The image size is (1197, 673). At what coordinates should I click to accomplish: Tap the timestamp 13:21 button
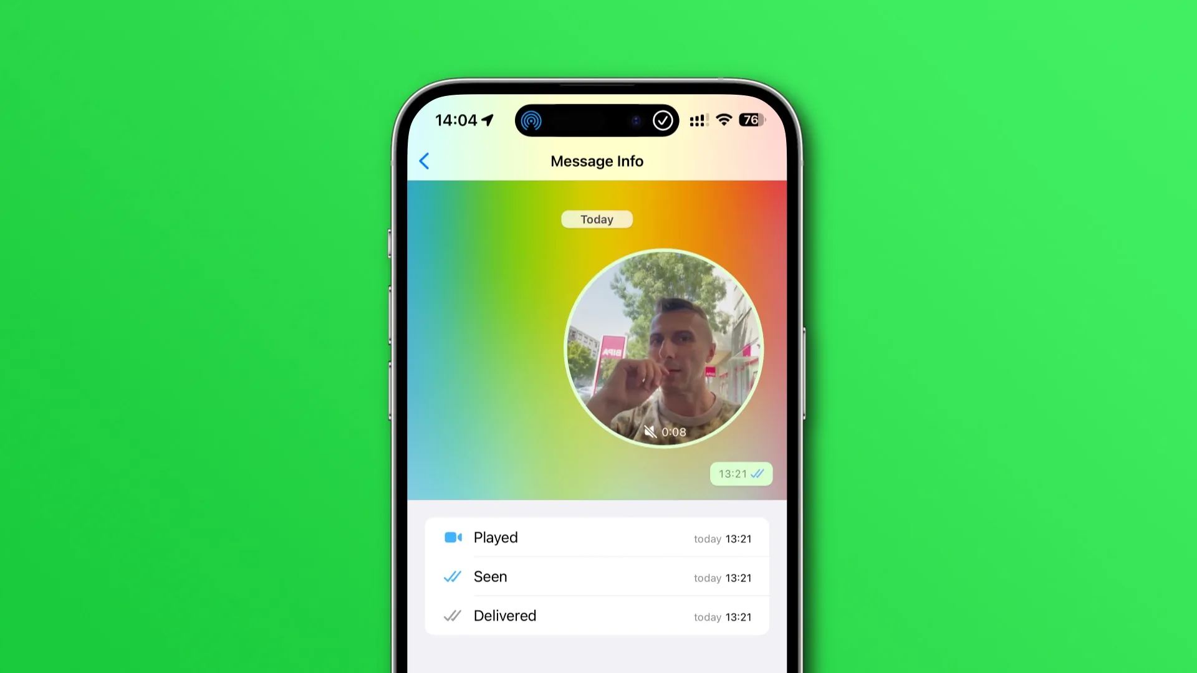[739, 474]
